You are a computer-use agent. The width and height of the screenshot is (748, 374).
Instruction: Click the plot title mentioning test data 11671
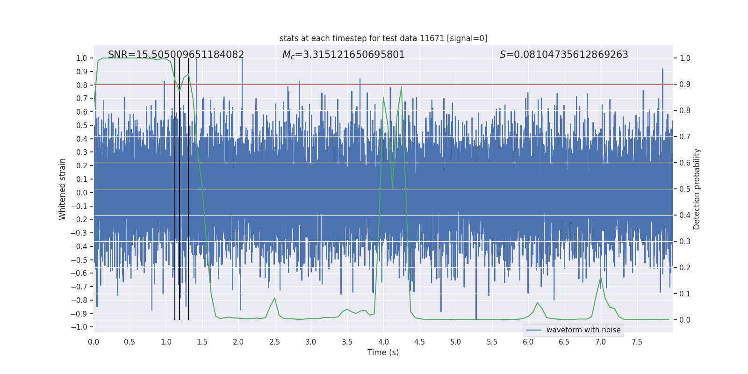383,38
